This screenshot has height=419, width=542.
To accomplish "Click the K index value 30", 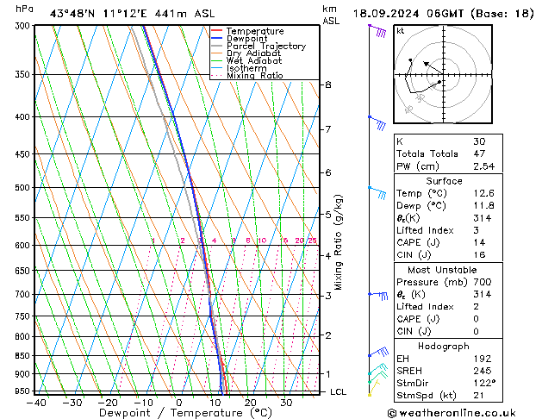I will click(479, 141).
